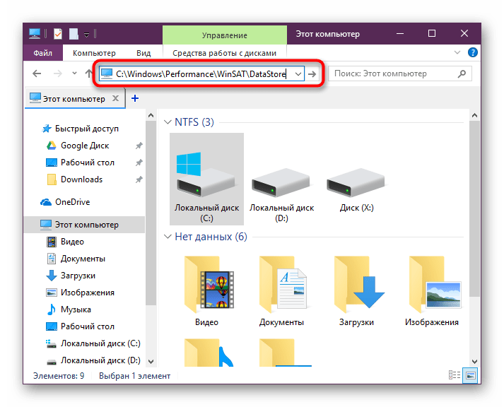Expand the ribbon with the chevron

pos(457,52)
